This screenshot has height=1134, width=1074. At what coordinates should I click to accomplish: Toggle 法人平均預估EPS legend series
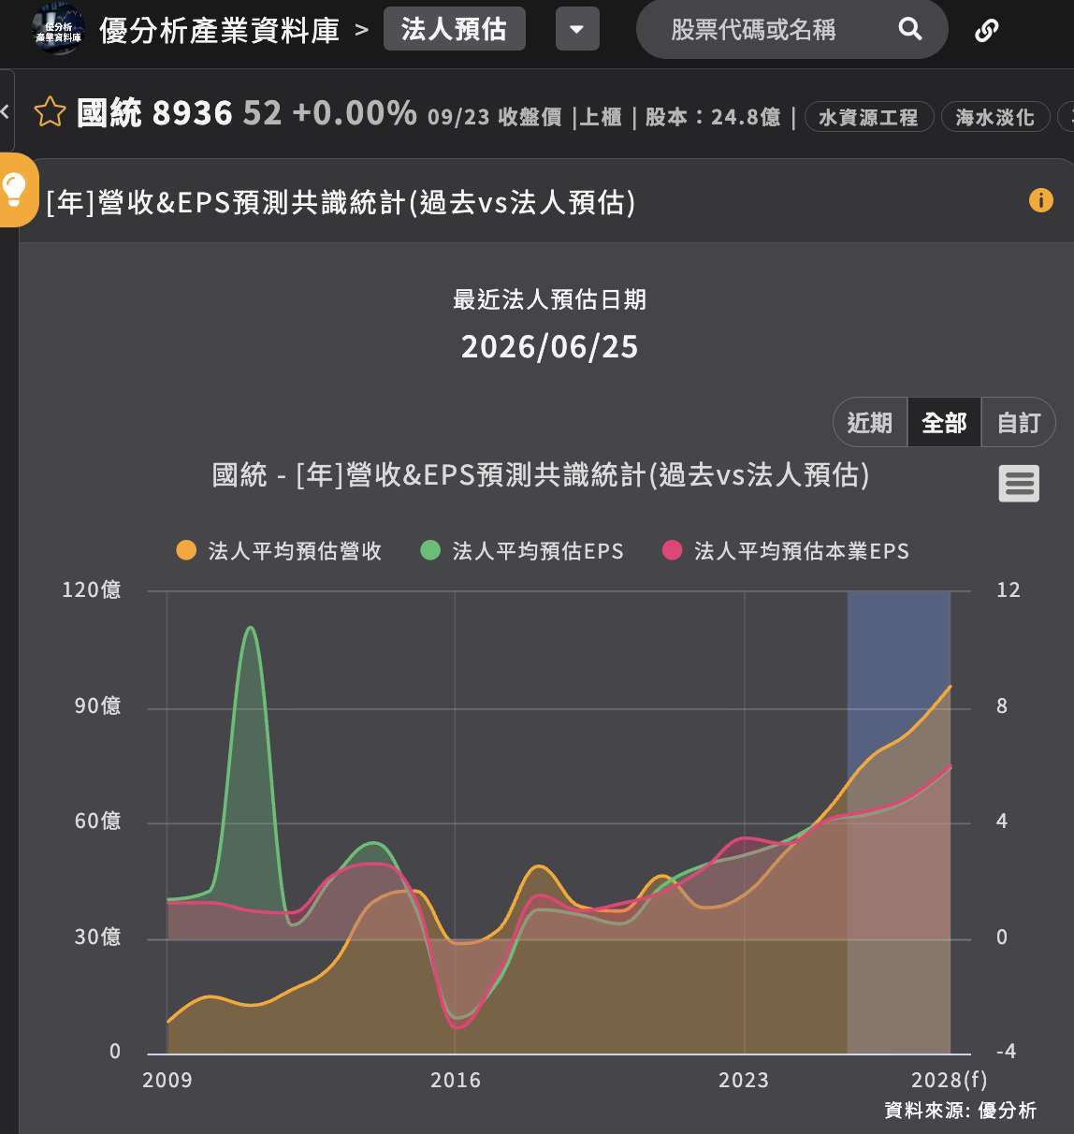coord(523,551)
